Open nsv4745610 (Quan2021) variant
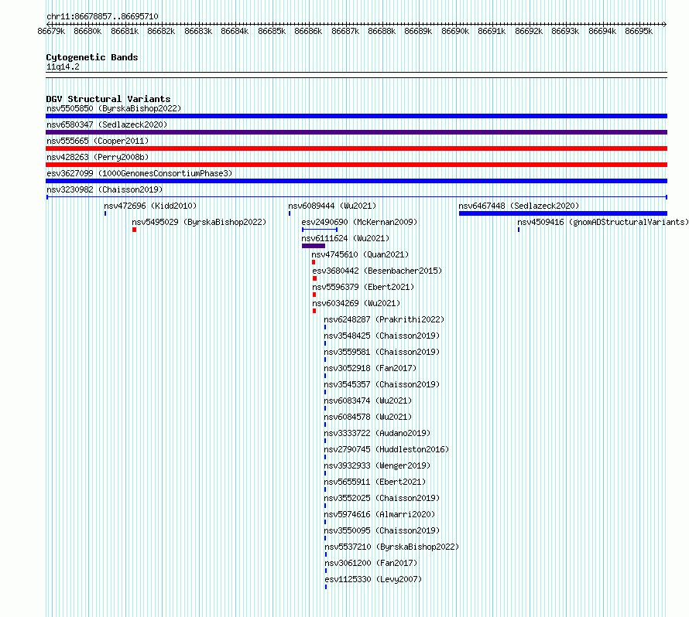 tap(360, 254)
